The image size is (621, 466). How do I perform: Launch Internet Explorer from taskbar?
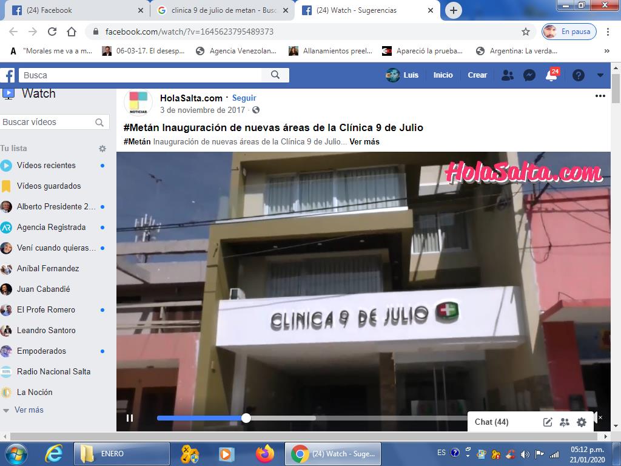pos(53,454)
